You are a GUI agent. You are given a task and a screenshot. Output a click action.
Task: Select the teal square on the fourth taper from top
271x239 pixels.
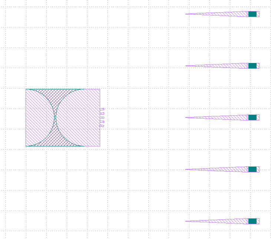(252, 169)
